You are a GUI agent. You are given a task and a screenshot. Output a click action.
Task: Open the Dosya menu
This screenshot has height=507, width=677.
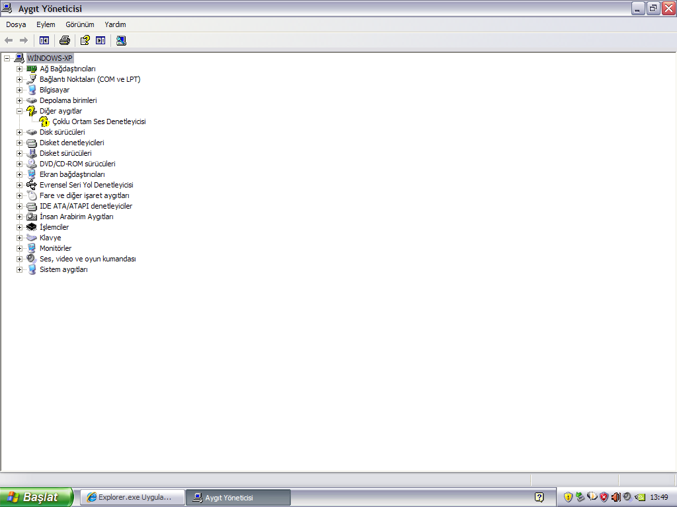pyautogui.click(x=16, y=24)
